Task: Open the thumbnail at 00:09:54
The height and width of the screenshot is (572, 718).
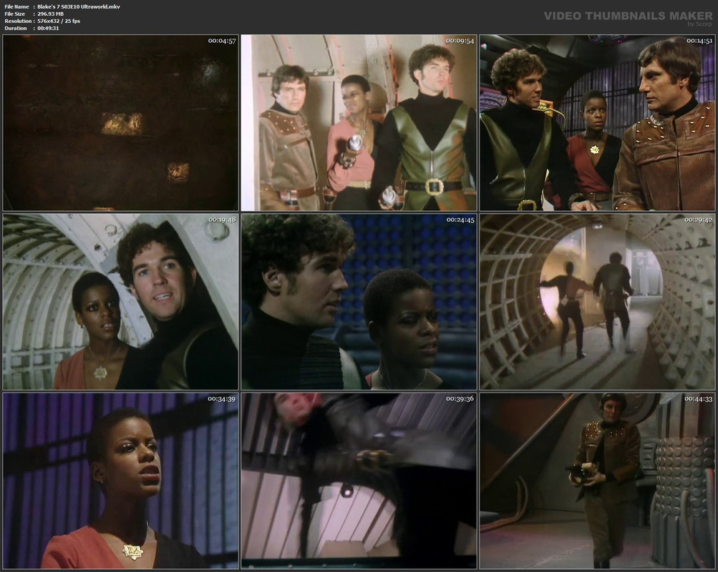Action: pyautogui.click(x=359, y=122)
